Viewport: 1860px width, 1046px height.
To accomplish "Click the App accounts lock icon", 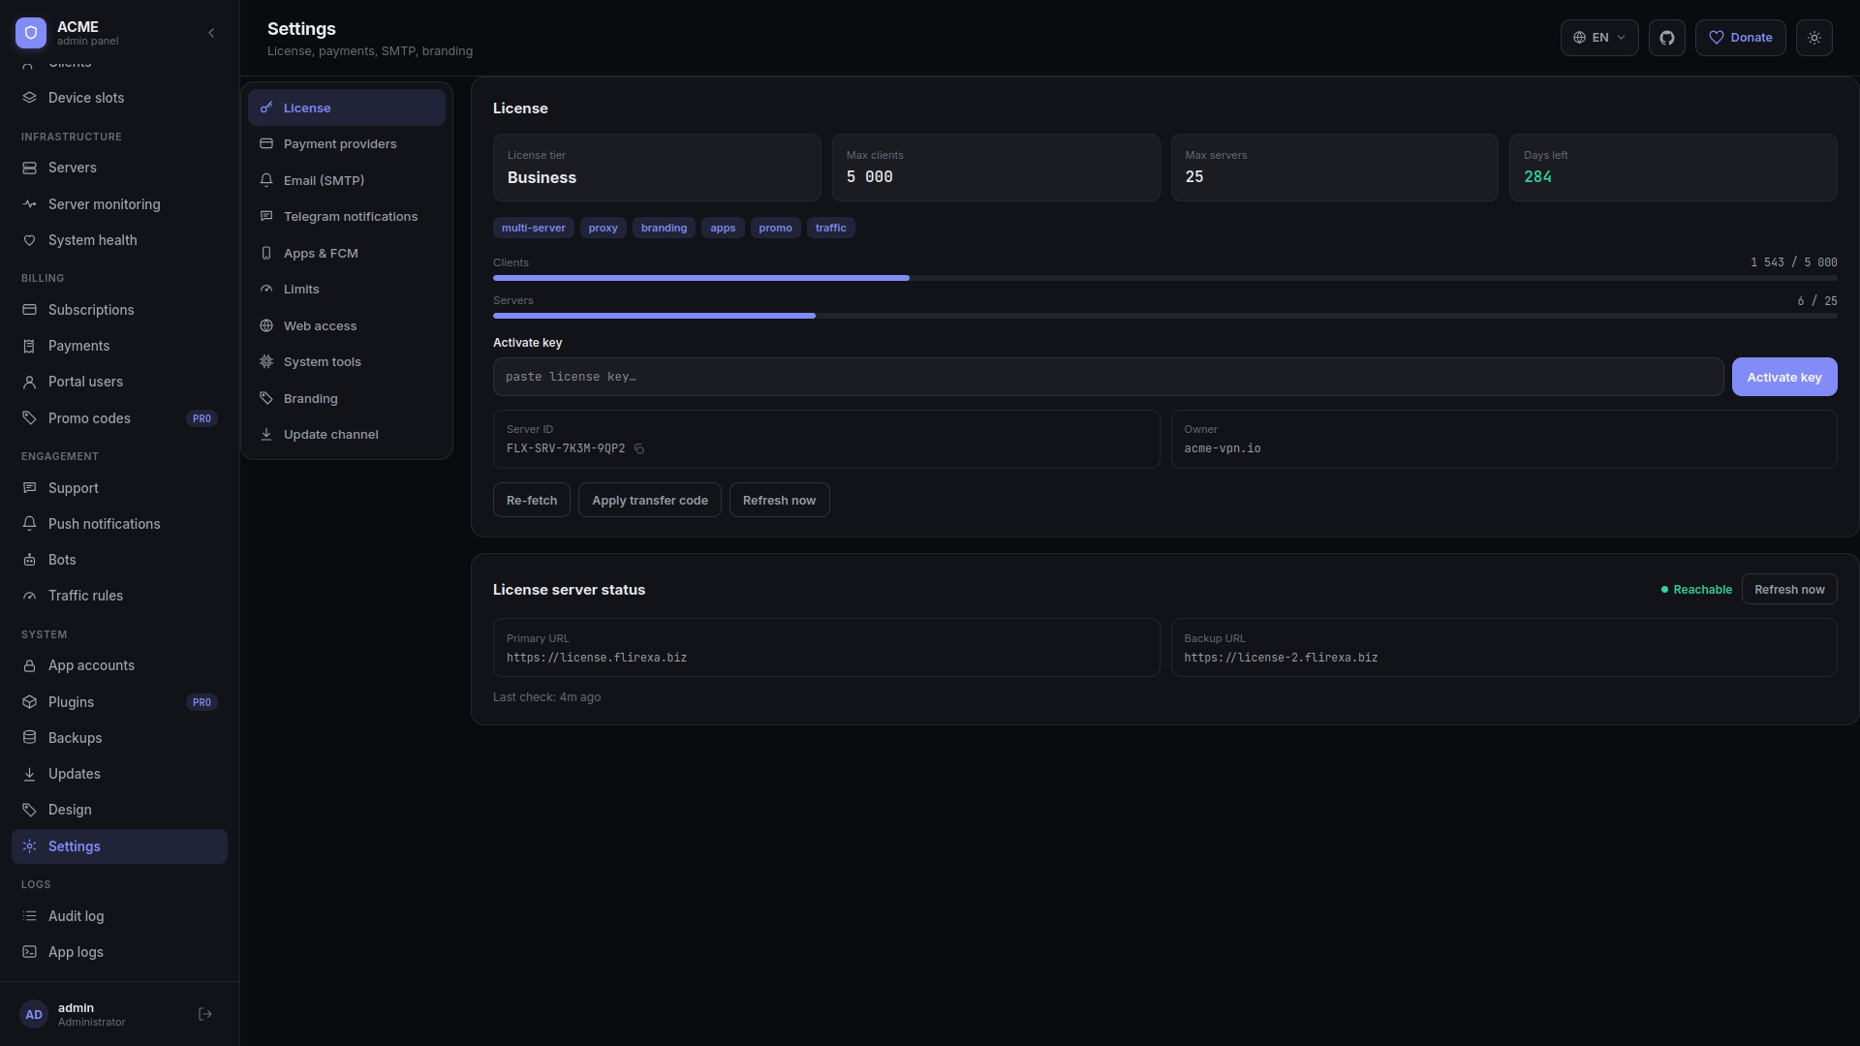I will [x=29, y=665].
